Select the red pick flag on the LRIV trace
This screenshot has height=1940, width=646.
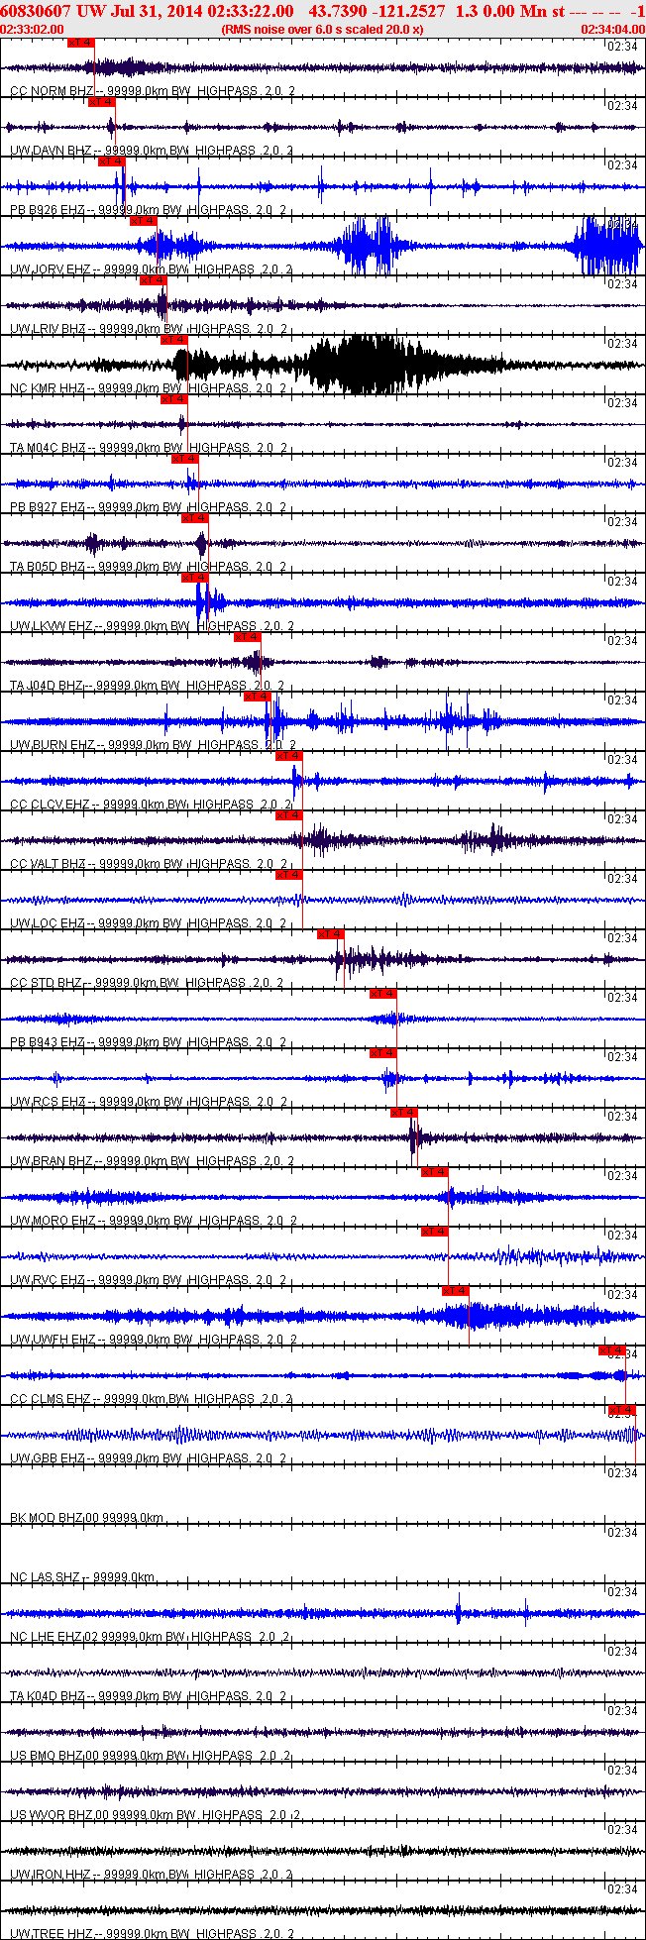tap(154, 280)
